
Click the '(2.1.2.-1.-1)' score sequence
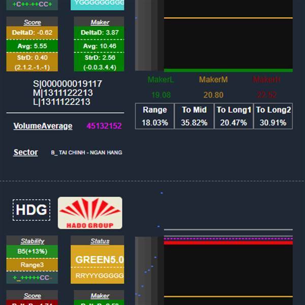pos(32,67)
